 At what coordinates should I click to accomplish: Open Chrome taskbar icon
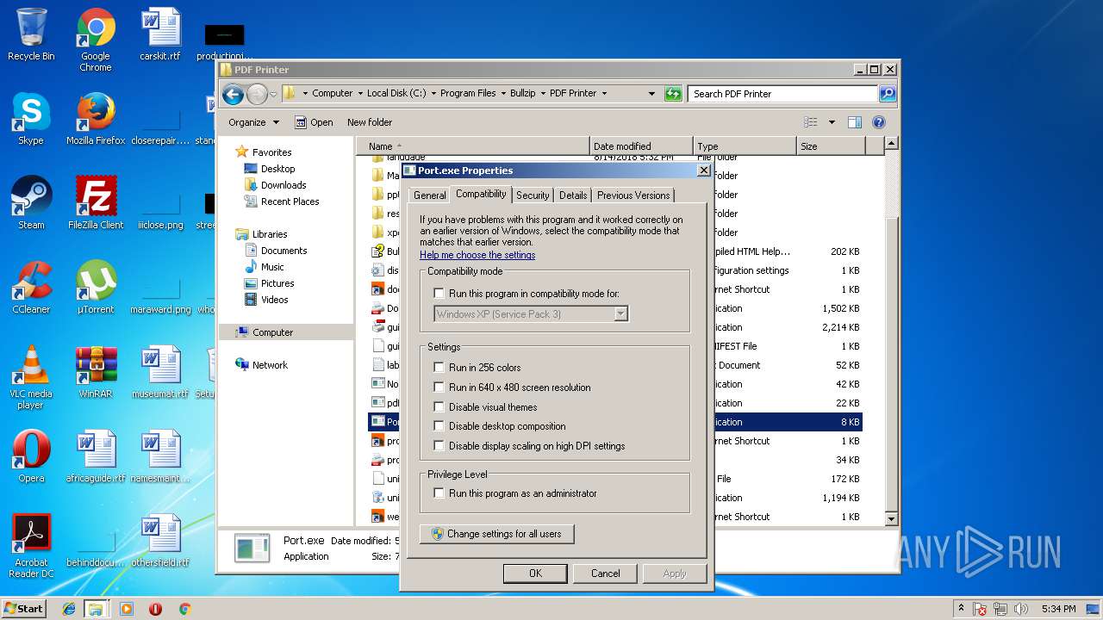184,609
